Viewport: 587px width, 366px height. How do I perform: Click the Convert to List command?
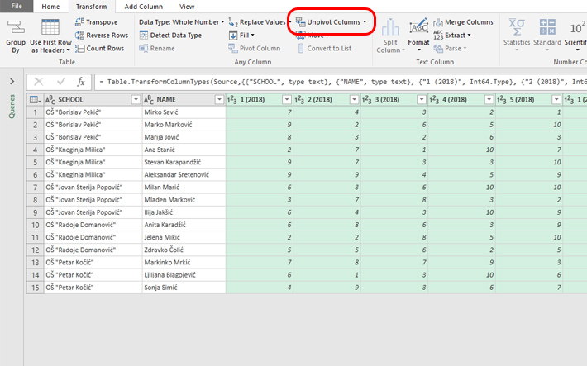(324, 48)
